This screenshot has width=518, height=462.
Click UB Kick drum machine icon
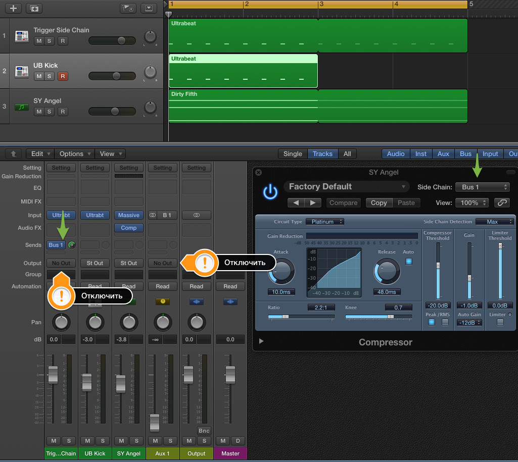22,71
